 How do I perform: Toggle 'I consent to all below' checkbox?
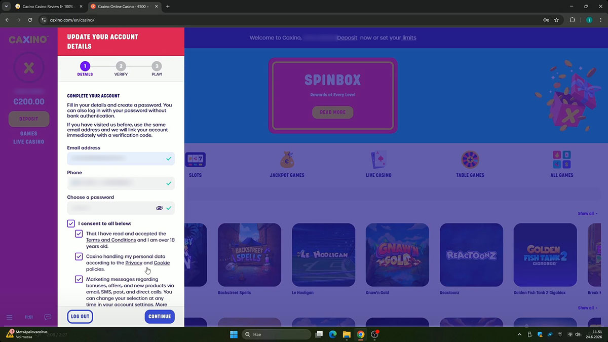click(71, 223)
